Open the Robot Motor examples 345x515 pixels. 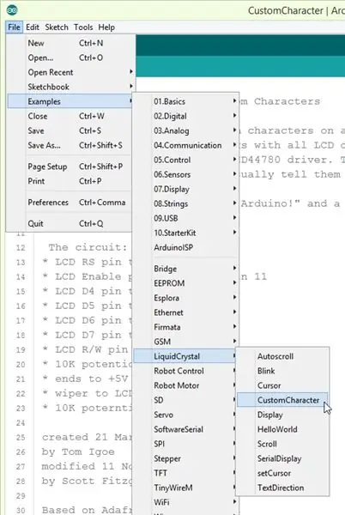[185, 385]
